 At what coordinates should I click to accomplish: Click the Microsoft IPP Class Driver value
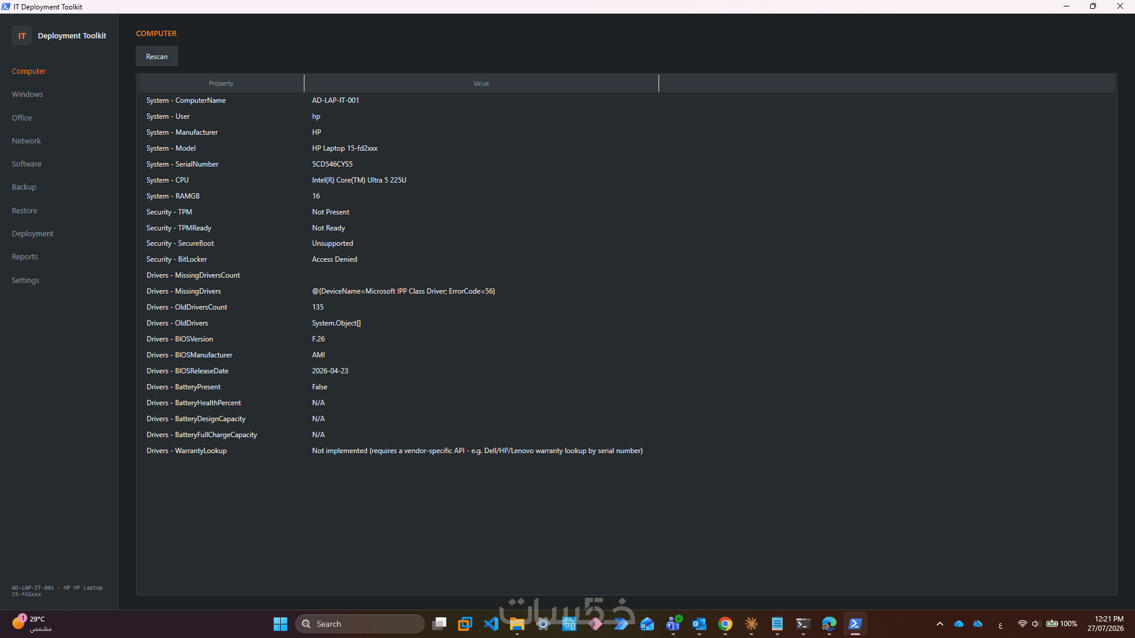pos(404,291)
